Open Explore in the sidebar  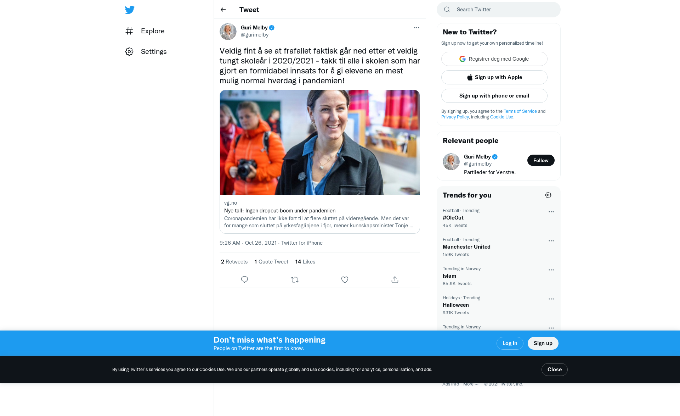[x=152, y=31]
